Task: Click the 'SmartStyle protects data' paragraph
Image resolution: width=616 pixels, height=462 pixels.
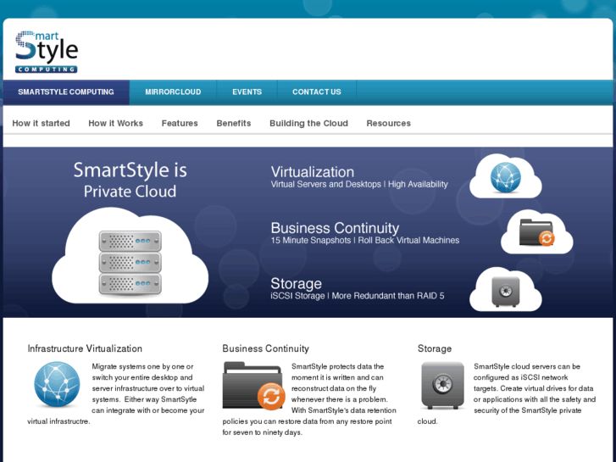Action: click(x=309, y=399)
